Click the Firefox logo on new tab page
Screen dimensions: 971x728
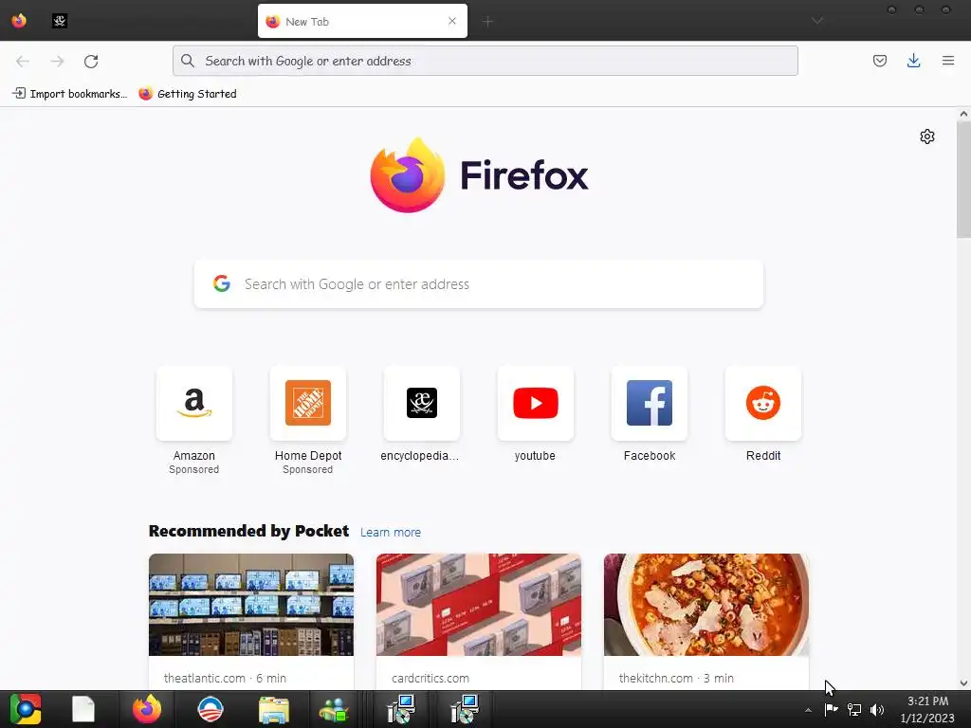[x=479, y=175]
